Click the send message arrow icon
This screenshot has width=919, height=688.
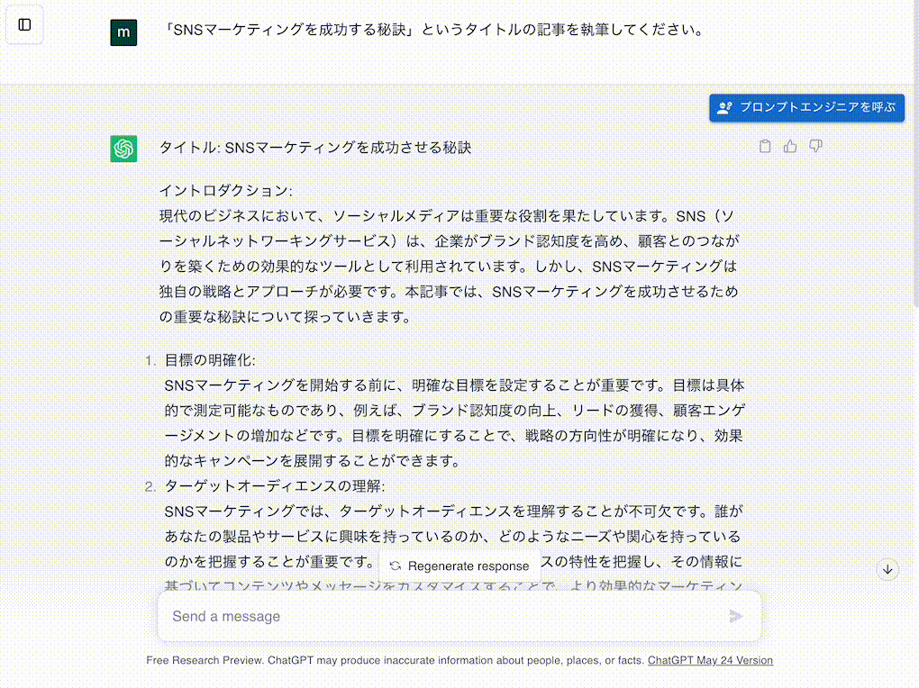click(x=735, y=616)
